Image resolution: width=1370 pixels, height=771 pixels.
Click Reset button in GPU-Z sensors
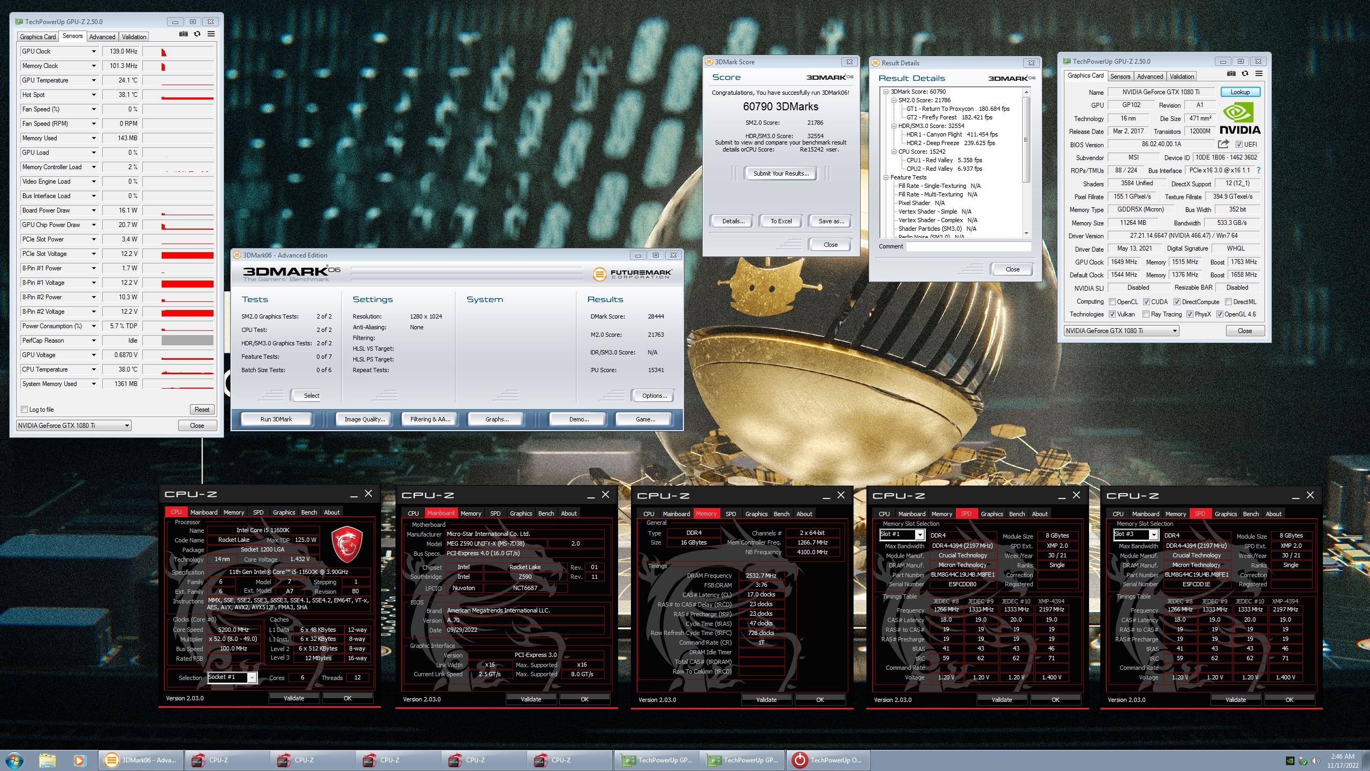tap(202, 410)
